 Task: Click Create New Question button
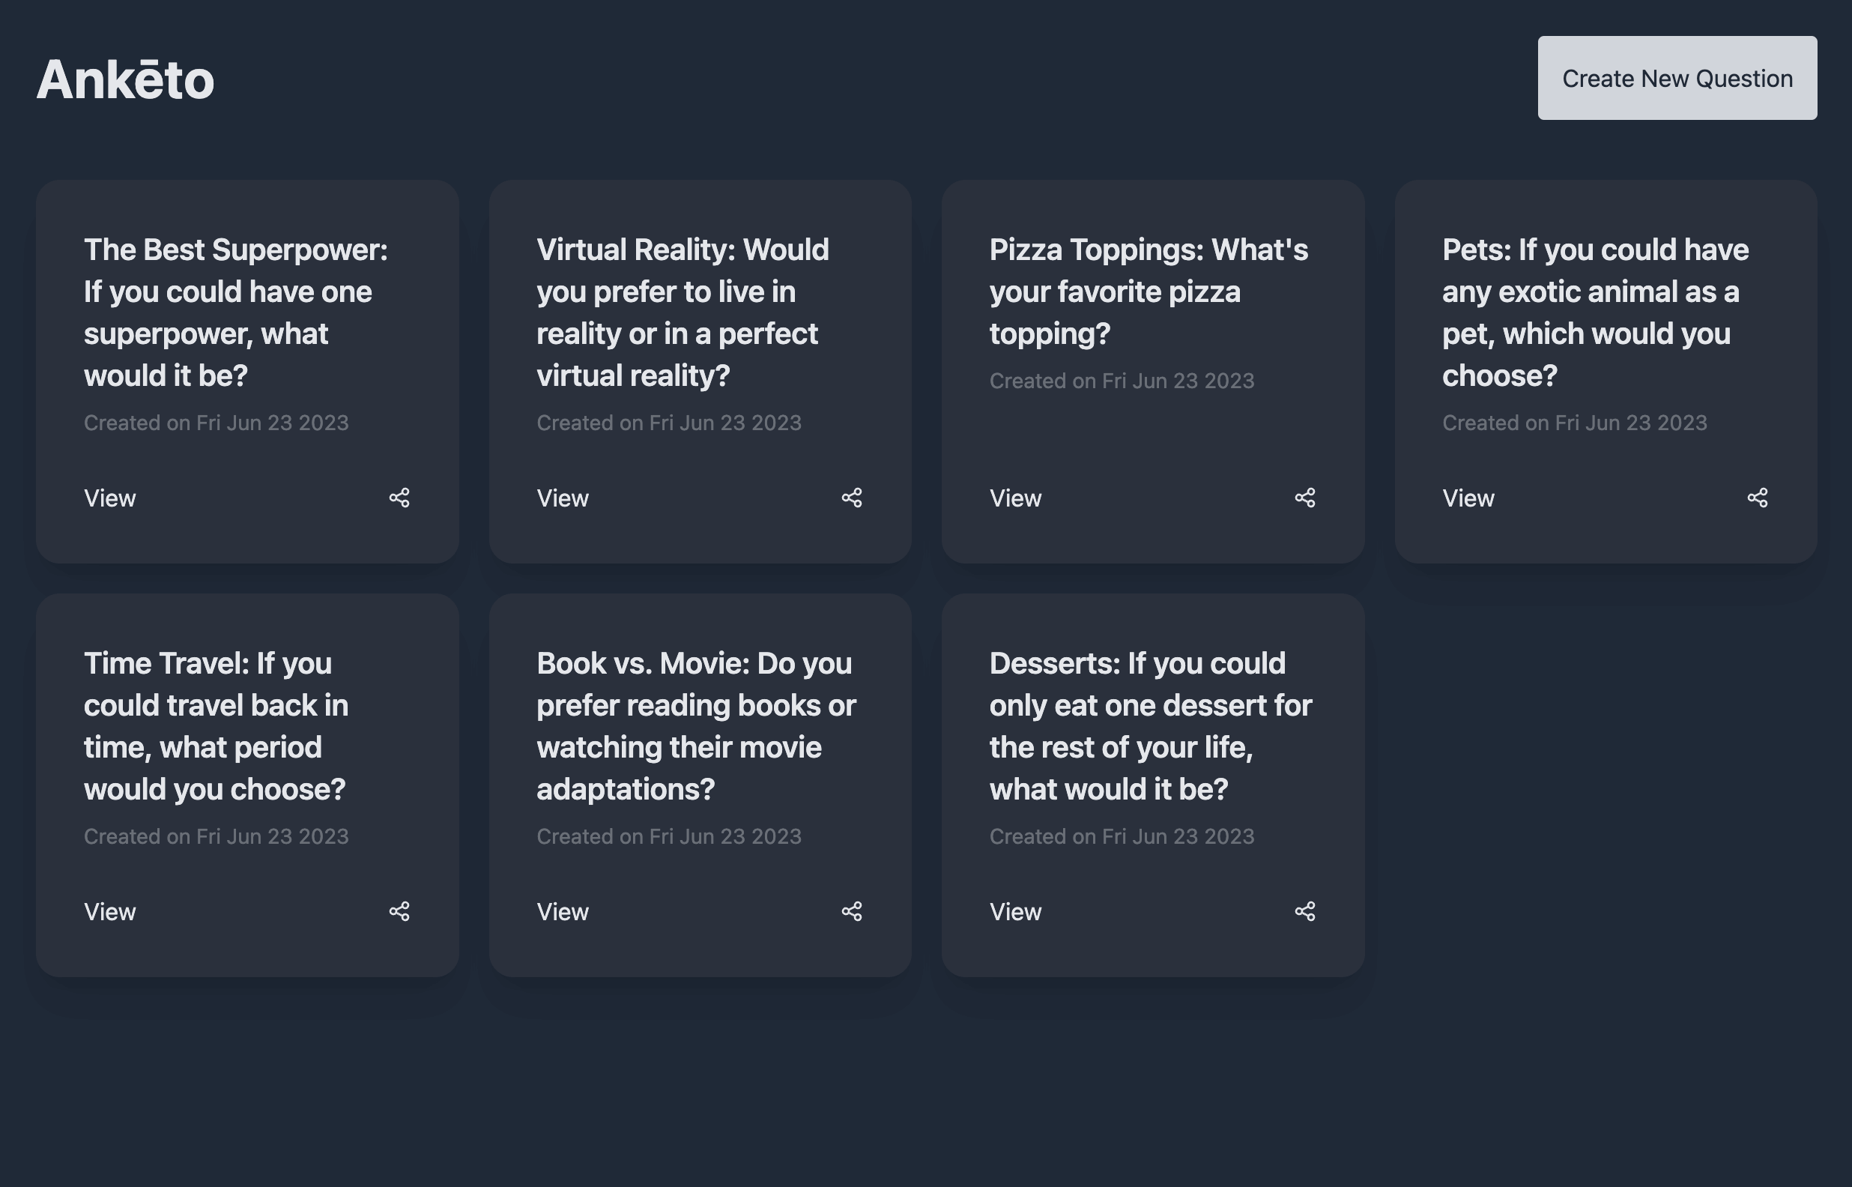click(1677, 78)
